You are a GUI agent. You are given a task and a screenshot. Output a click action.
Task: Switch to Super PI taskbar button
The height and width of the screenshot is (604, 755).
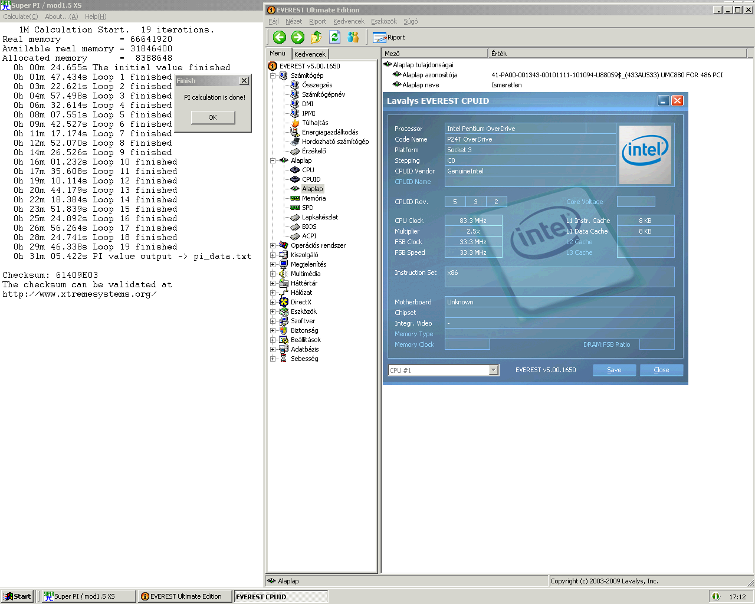click(x=88, y=596)
